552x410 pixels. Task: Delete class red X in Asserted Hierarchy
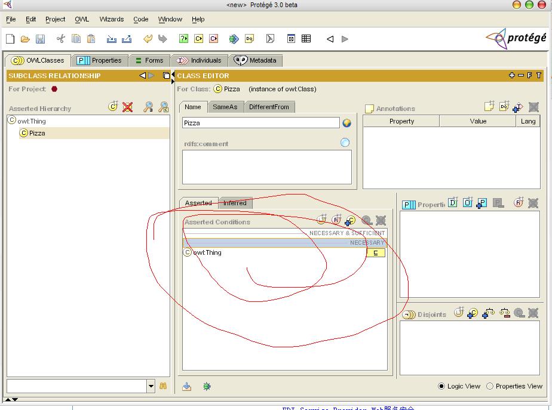127,107
